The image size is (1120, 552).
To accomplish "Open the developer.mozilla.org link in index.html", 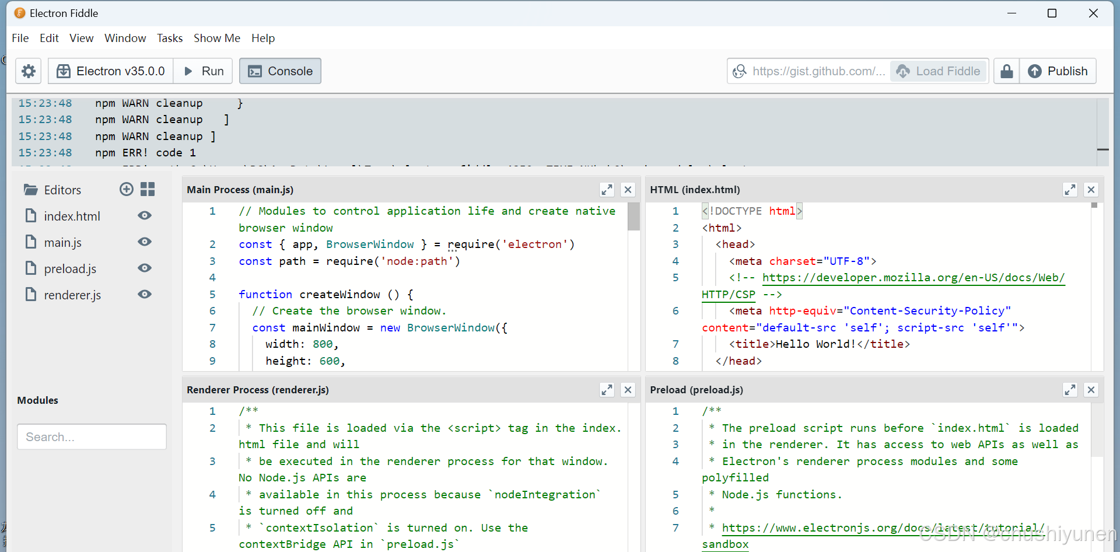I will coord(914,278).
